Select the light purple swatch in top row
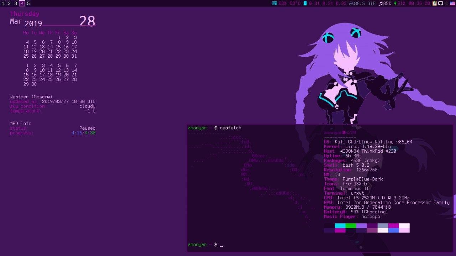Screen dimensions: 456x256 click(x=362, y=225)
